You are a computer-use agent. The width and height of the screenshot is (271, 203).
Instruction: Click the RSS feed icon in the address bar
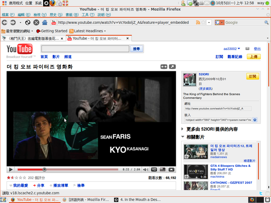point(198,23)
